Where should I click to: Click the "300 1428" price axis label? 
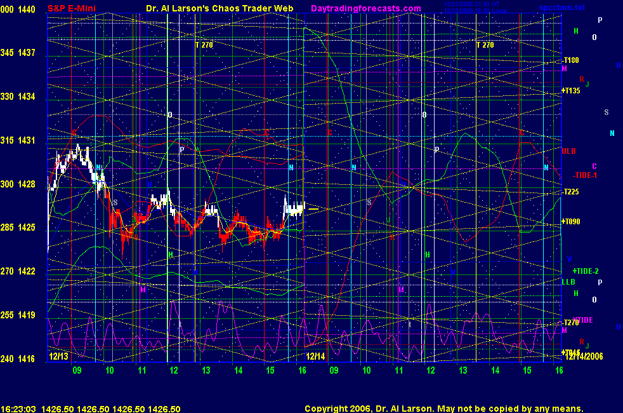[x=18, y=184]
